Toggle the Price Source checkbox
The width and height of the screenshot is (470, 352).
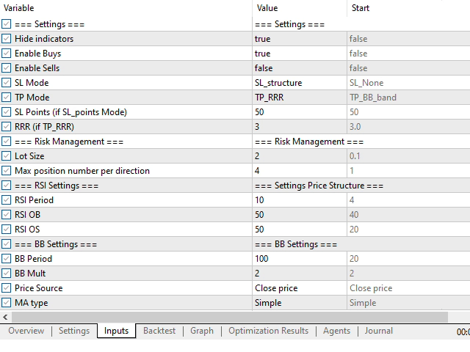[7, 288]
